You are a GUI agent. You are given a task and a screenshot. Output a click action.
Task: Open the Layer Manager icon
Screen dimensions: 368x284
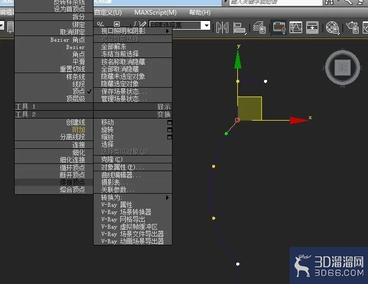pyautogui.click(x=259, y=28)
